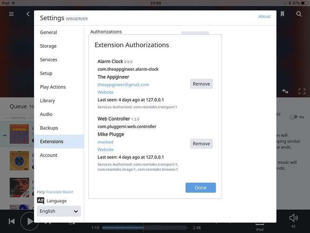Screen dimensions: 310x233
Task: Open Library settings tab
Action: coord(59,101)
